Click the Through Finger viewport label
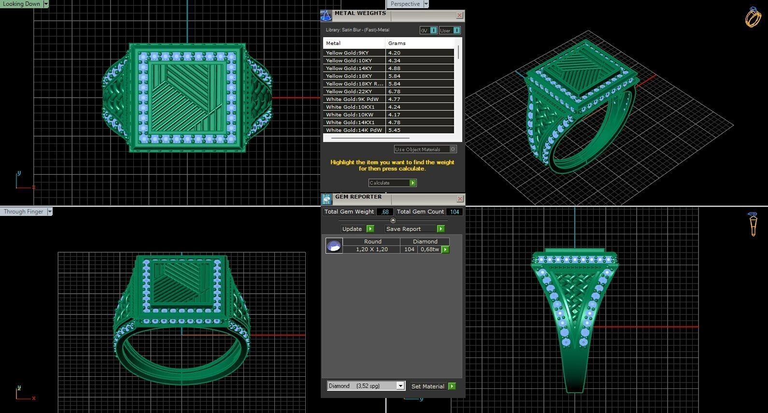Screen dimensions: 768x413 [x=24, y=212]
